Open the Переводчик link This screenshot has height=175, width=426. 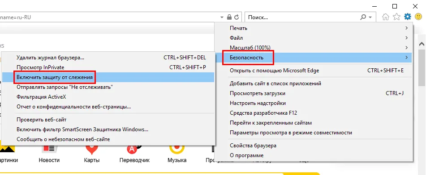tap(134, 160)
